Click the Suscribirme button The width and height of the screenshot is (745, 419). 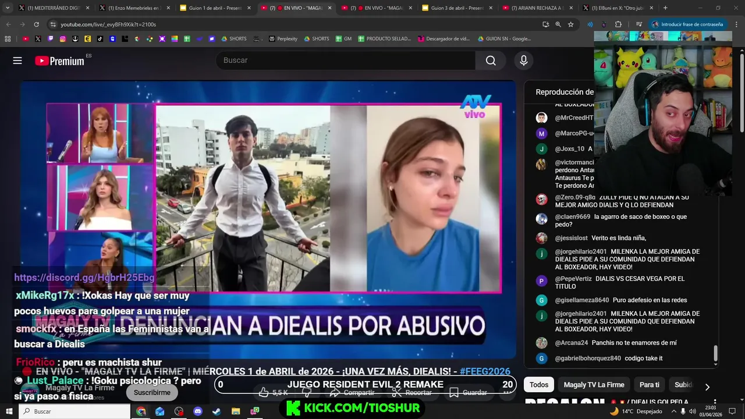(x=152, y=393)
